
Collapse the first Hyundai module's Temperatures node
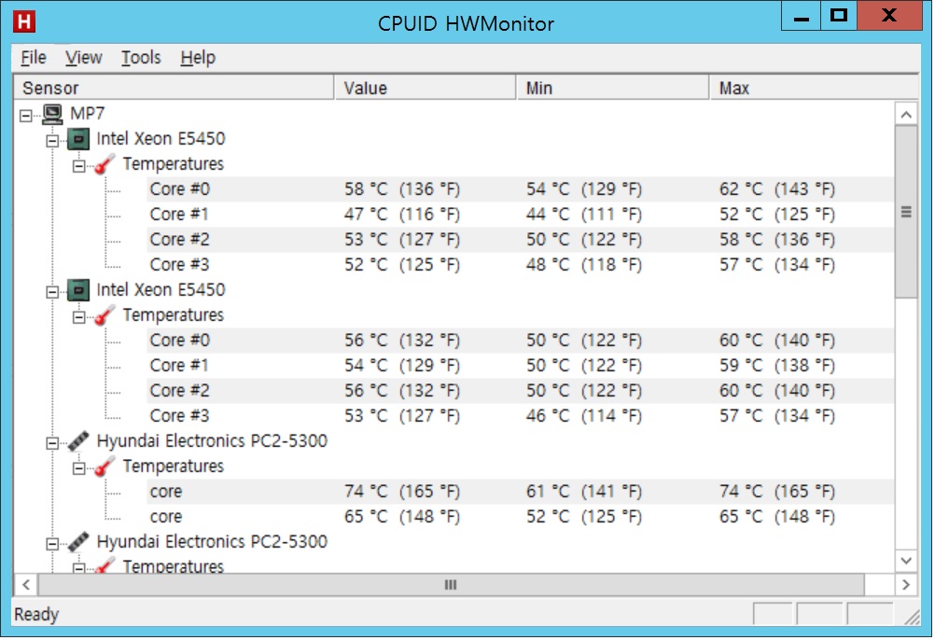78,468
